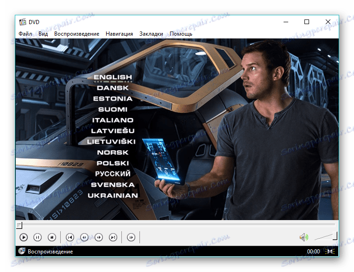Choose POLSKI language option
Viewport: 354px width, 272px height.
[x=113, y=163]
